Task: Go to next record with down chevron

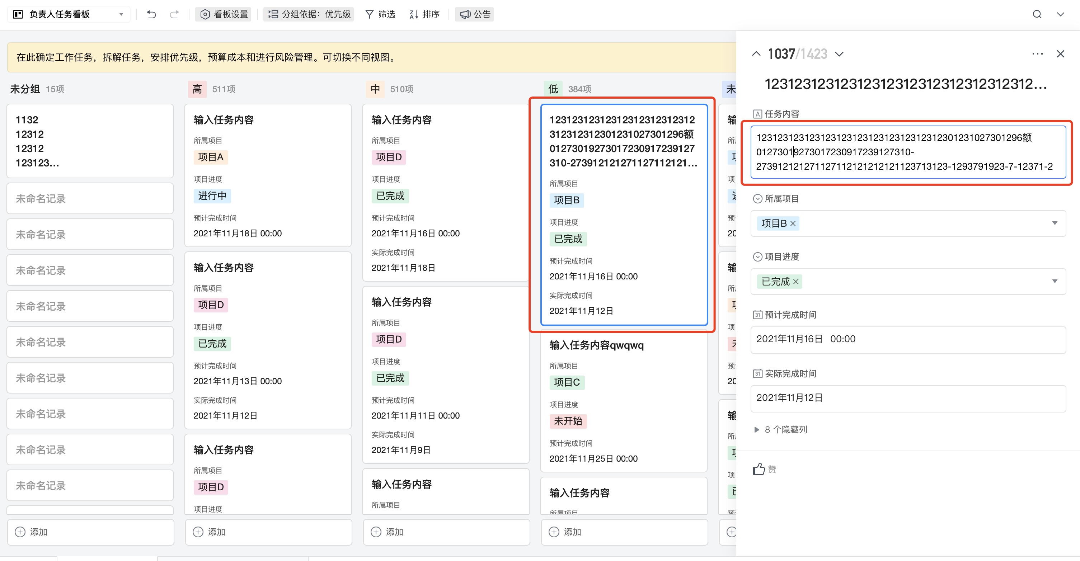Action: [x=839, y=54]
